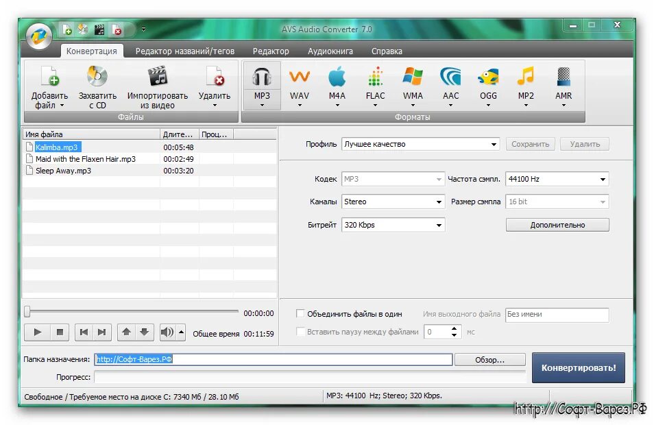Screen dimensions: 654x425
Task: Click the playback position slider handle
Action: coord(27,312)
